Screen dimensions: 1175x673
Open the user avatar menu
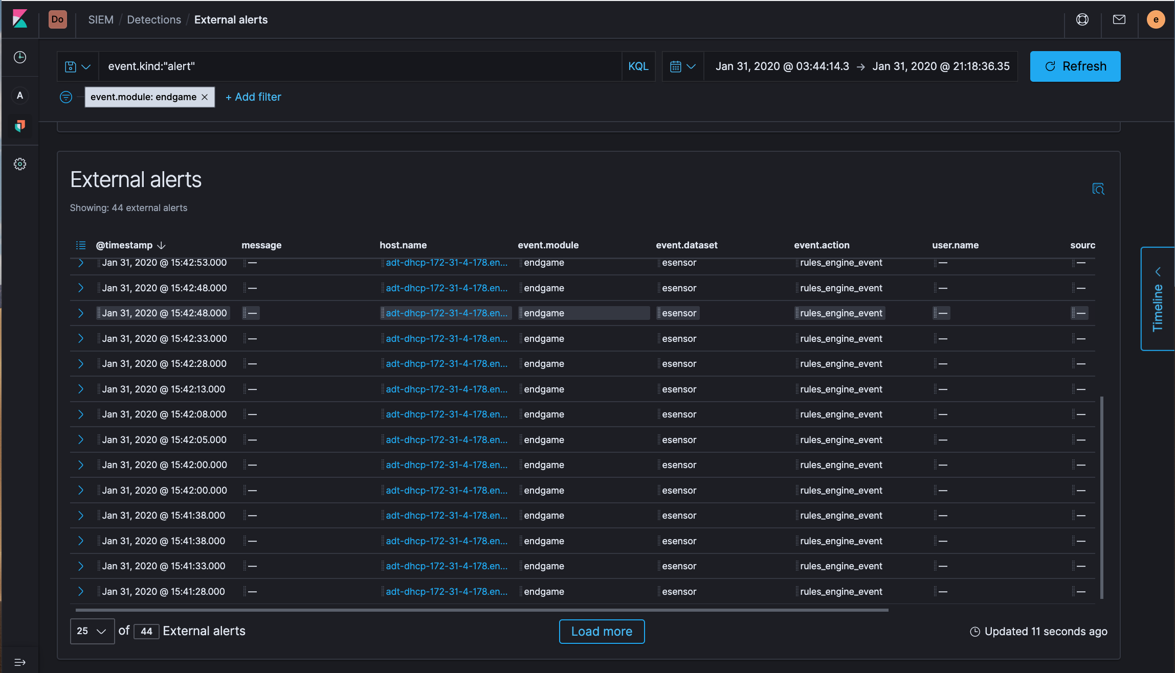[1156, 19]
